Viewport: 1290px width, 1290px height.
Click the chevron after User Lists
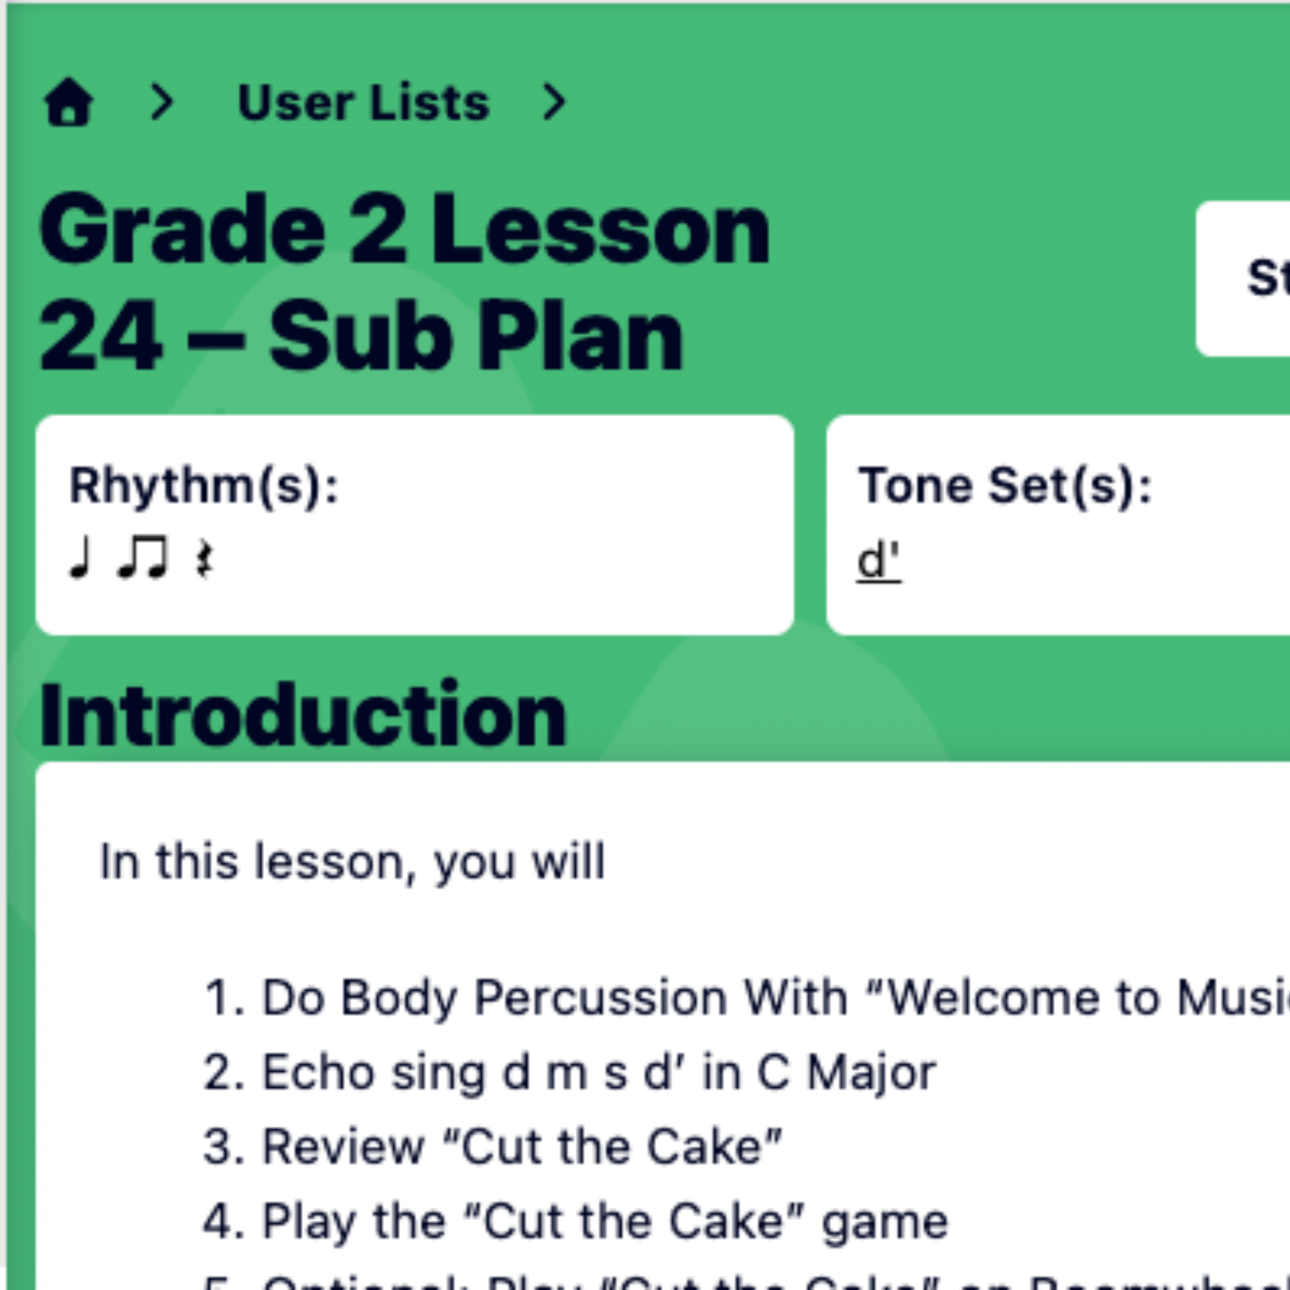(554, 103)
